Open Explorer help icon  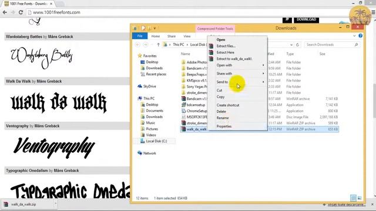(360, 36)
